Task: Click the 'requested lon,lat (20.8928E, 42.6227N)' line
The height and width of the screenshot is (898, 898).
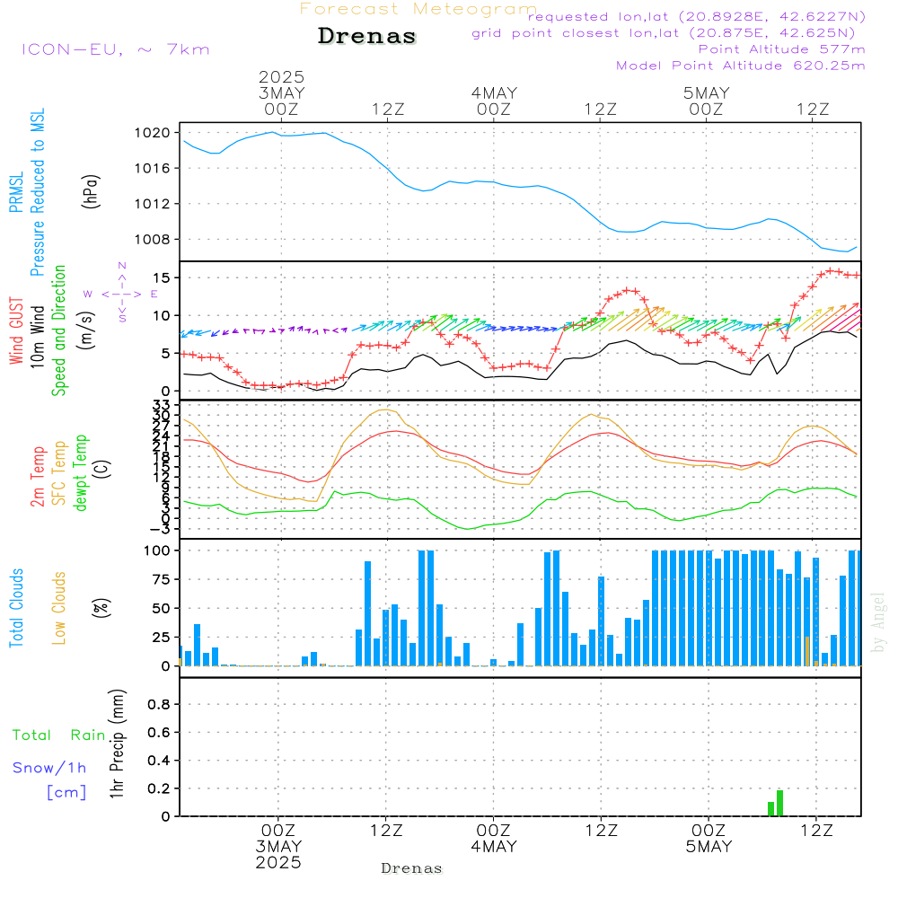Action: point(697,16)
